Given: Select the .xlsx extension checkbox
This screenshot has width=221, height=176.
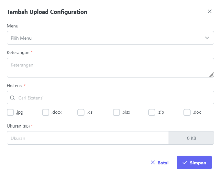Looking at the screenshot, I should (116, 112).
